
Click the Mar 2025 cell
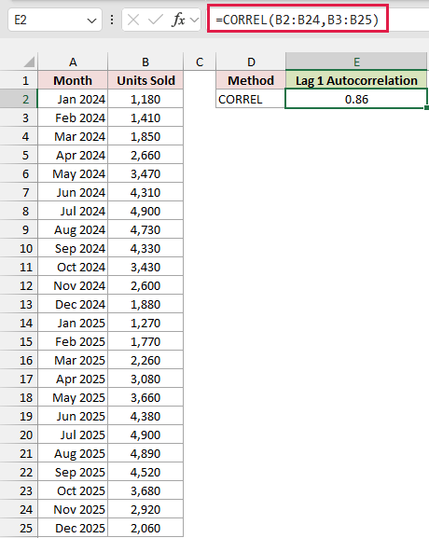pyautogui.click(x=73, y=360)
